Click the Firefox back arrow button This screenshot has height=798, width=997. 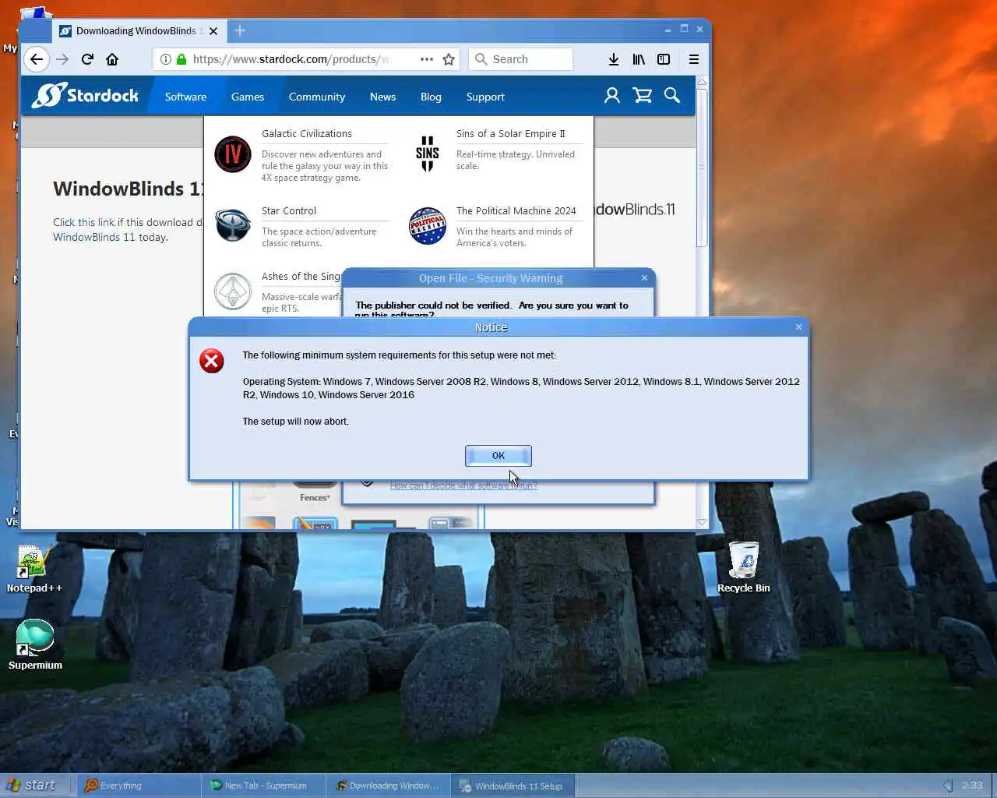37,59
